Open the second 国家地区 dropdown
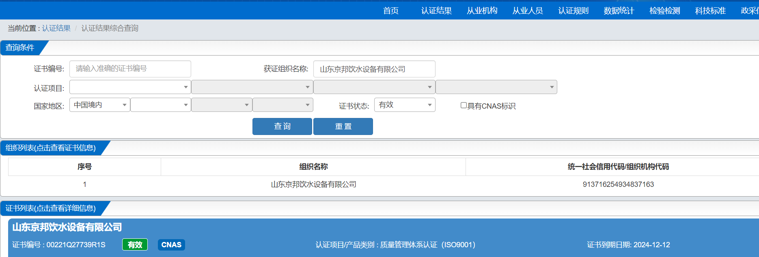The height and width of the screenshot is (257, 759). [x=161, y=105]
